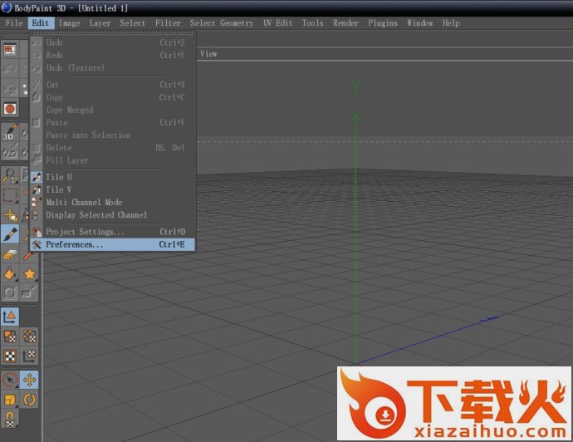Click the red texture sphere icon
Viewport: 573px width, 442px height.
point(10,109)
